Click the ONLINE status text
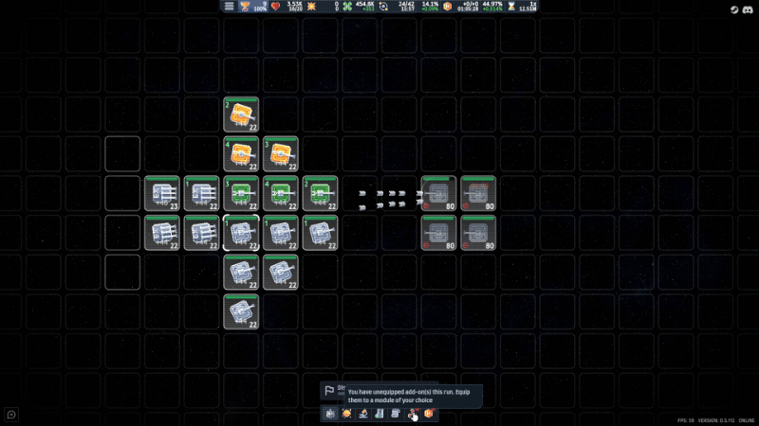Screen dimensions: 759x426 point(747,420)
